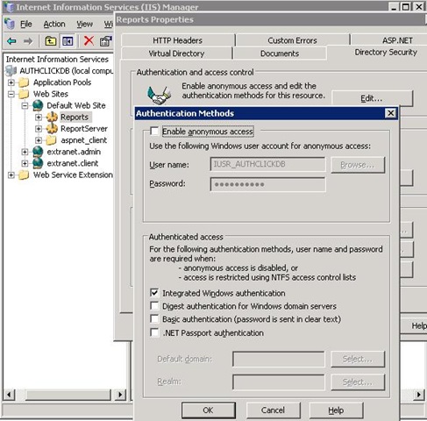
Task: Click the extranet.admin globe icon
Action: [38, 152]
